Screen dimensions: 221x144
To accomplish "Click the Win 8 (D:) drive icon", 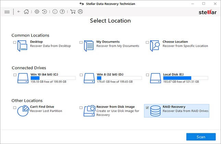I will point(89,78).
